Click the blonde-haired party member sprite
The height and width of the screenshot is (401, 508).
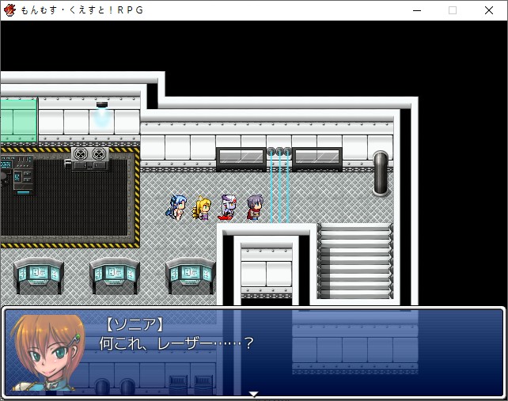202,208
